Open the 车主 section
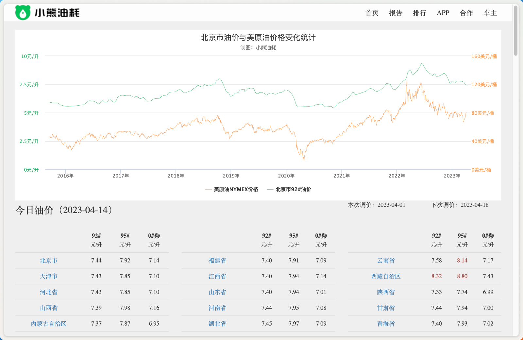Screen dimensions: 523x340 click(x=490, y=13)
